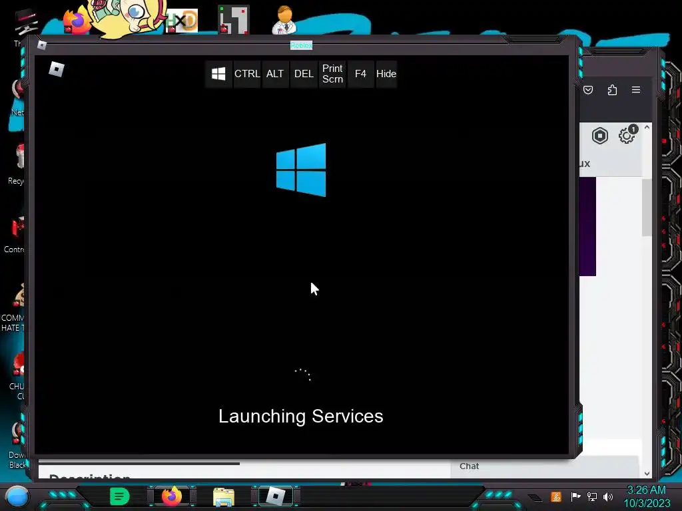Viewport: 682px width, 511px height.
Task: Click the ALT key button
Action: [275, 74]
